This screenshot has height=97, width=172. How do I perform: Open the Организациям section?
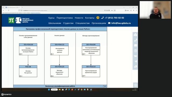pyautogui.click(x=99, y=23)
